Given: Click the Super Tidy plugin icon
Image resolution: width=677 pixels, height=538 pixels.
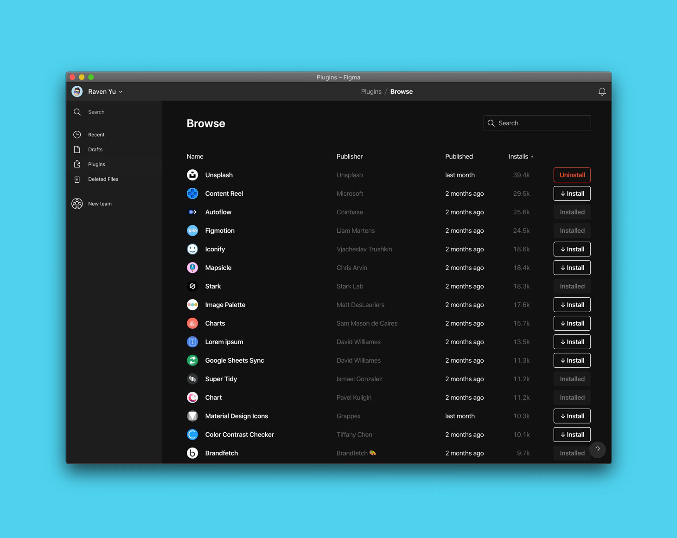Looking at the screenshot, I should (192, 379).
